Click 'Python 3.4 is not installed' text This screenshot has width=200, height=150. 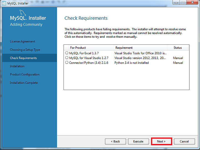click(x=131, y=63)
